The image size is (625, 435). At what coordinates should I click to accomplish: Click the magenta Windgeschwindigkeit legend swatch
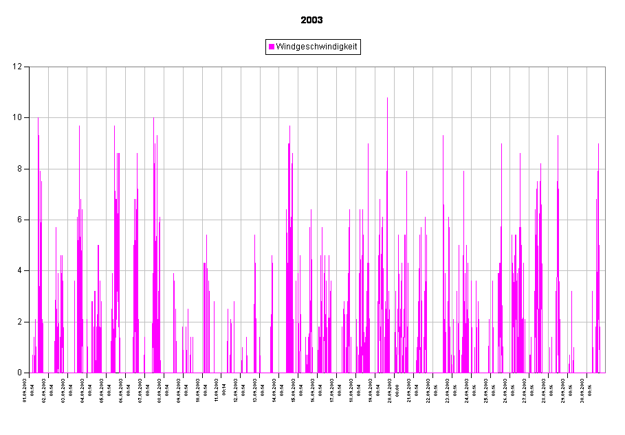pos(272,47)
